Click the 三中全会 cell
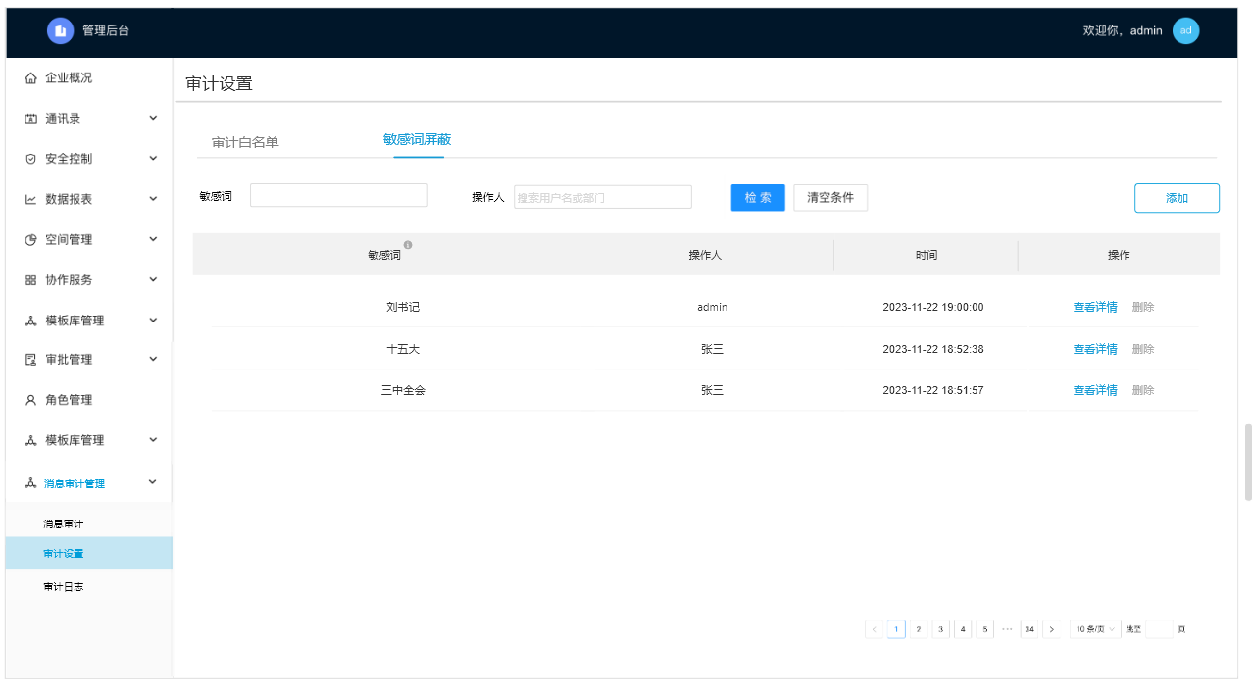 [x=403, y=390]
